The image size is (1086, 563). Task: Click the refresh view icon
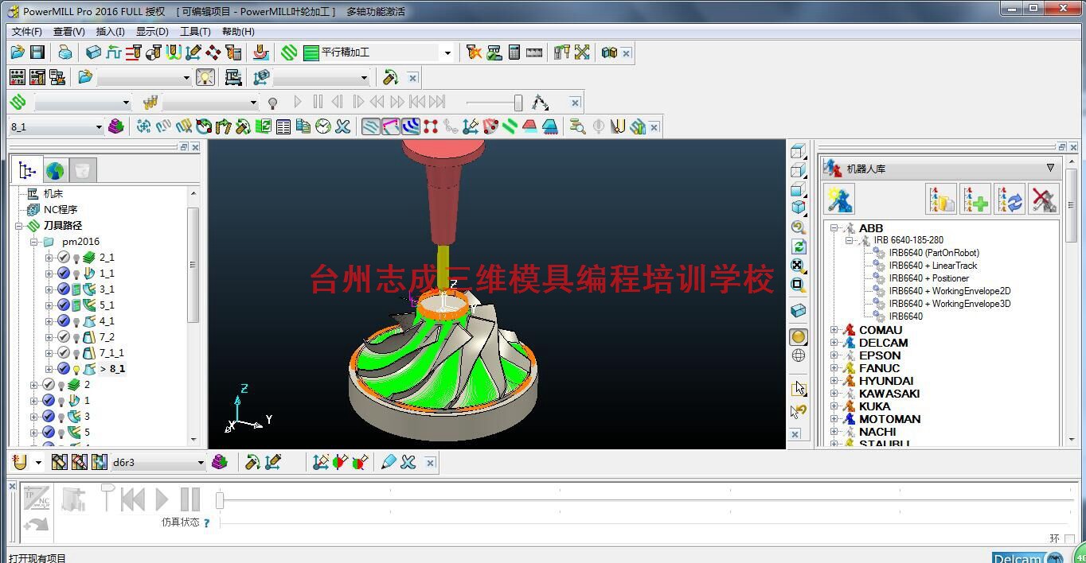(799, 247)
